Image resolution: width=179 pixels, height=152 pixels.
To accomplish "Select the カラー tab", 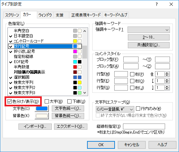I will (29, 15).
